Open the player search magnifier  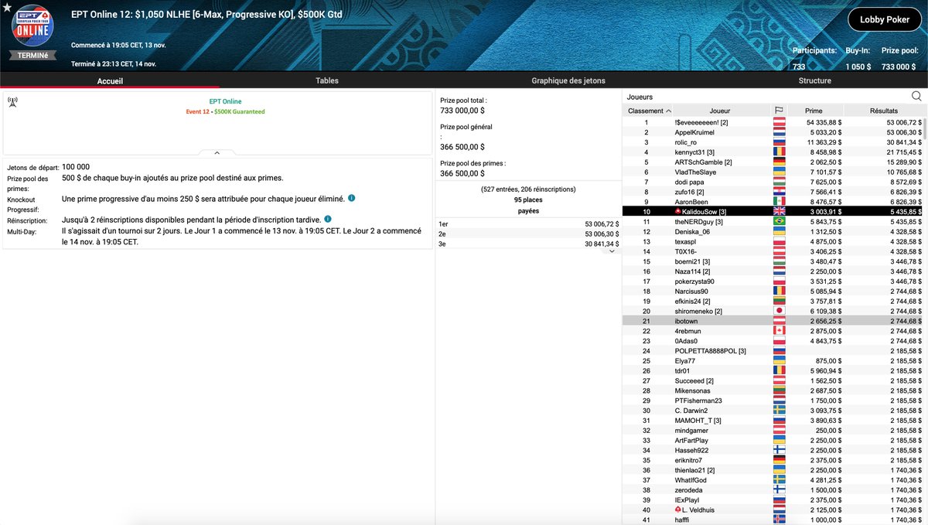916,97
